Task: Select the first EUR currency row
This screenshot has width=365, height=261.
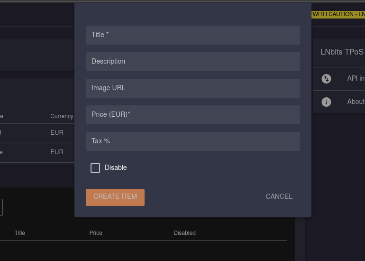Action: click(57, 133)
